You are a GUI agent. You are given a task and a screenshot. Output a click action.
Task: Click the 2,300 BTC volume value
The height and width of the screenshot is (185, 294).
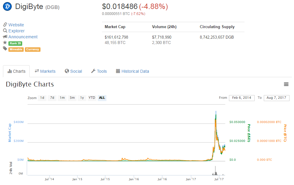click(161, 43)
